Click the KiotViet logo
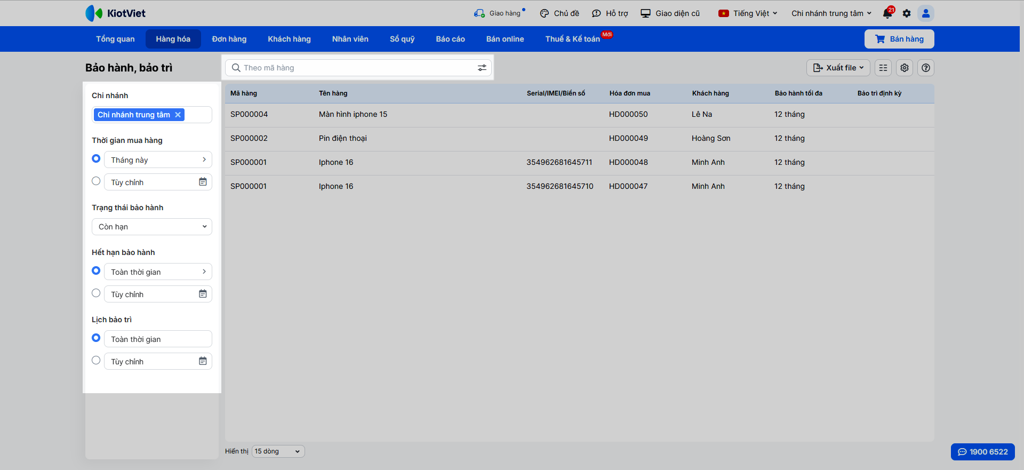 (115, 13)
